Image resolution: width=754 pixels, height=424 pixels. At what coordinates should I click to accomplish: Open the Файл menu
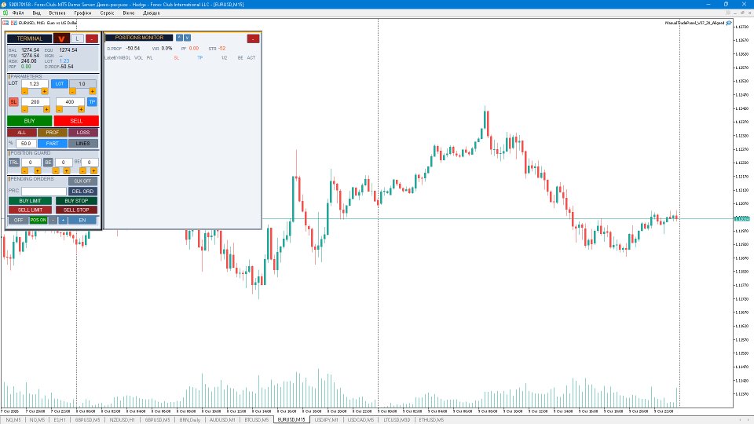point(18,13)
